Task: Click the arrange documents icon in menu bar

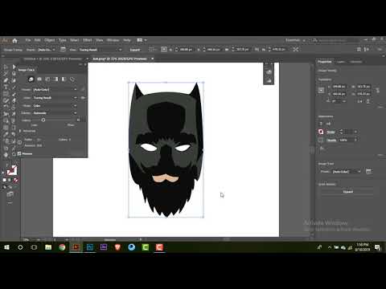Action: tap(140, 40)
